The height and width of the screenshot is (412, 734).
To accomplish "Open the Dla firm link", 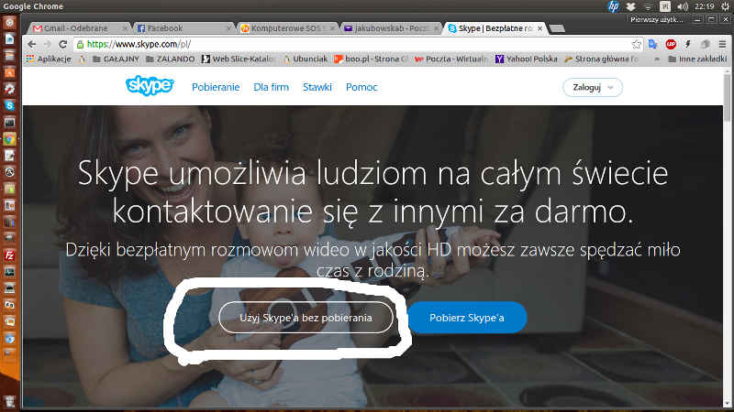I will [x=271, y=87].
